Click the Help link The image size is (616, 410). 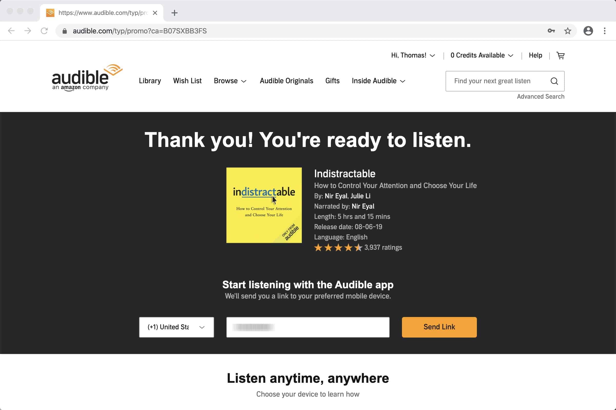point(535,55)
